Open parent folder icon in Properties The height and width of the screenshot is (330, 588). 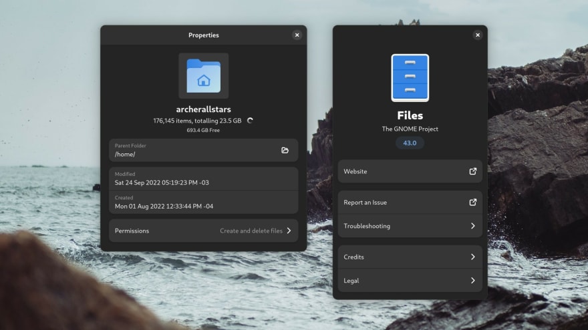coord(285,151)
